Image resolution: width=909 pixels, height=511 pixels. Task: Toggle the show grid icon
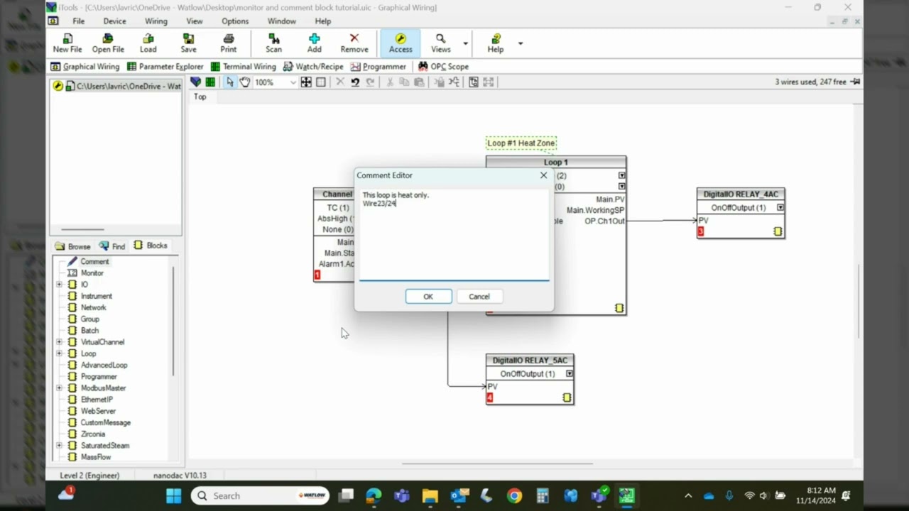tap(321, 82)
